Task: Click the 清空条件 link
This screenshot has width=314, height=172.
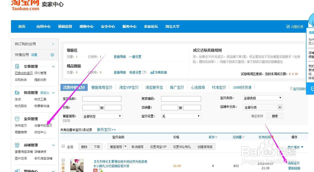Action: coord(257,116)
